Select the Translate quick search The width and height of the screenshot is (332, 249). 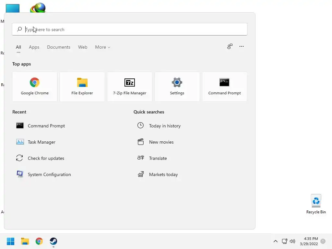point(152,158)
